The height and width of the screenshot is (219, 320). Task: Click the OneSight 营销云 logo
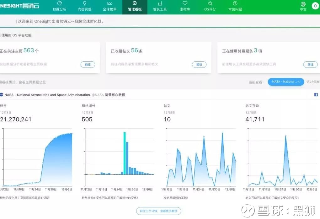(19, 6)
